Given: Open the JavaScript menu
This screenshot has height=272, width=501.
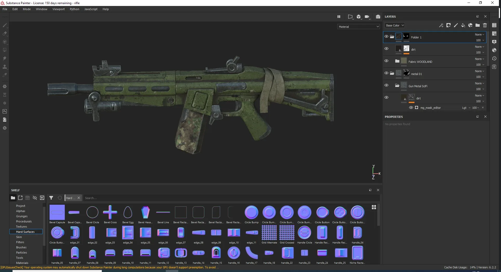Looking at the screenshot, I should [91, 9].
